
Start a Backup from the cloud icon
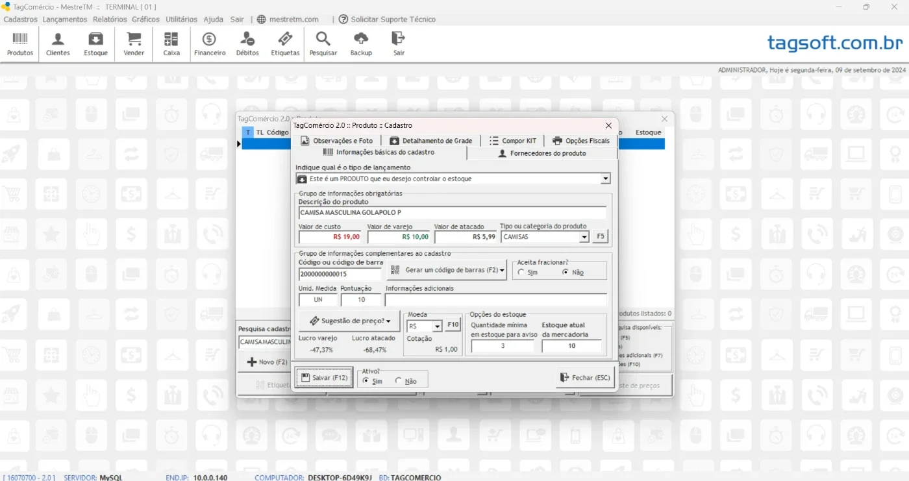coord(361,43)
